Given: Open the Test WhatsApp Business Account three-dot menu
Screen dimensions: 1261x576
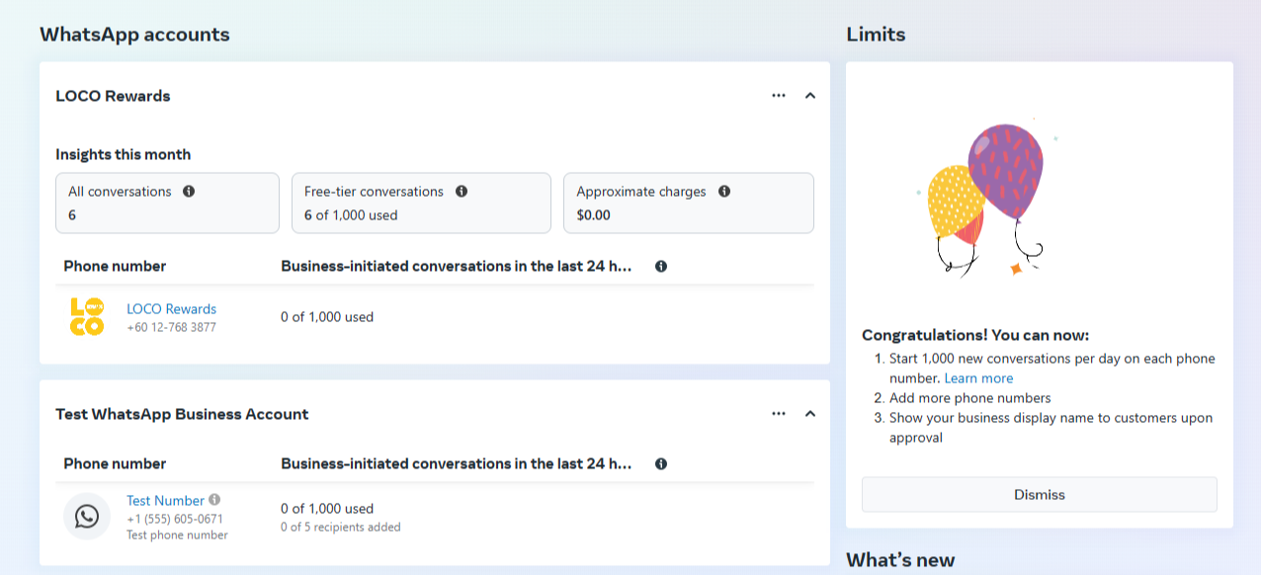Looking at the screenshot, I should click(x=779, y=414).
